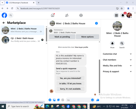Viewport: 136px width, 109px height.
Task: Expand Privacy & support section
Action: pyautogui.click(x=117, y=71)
